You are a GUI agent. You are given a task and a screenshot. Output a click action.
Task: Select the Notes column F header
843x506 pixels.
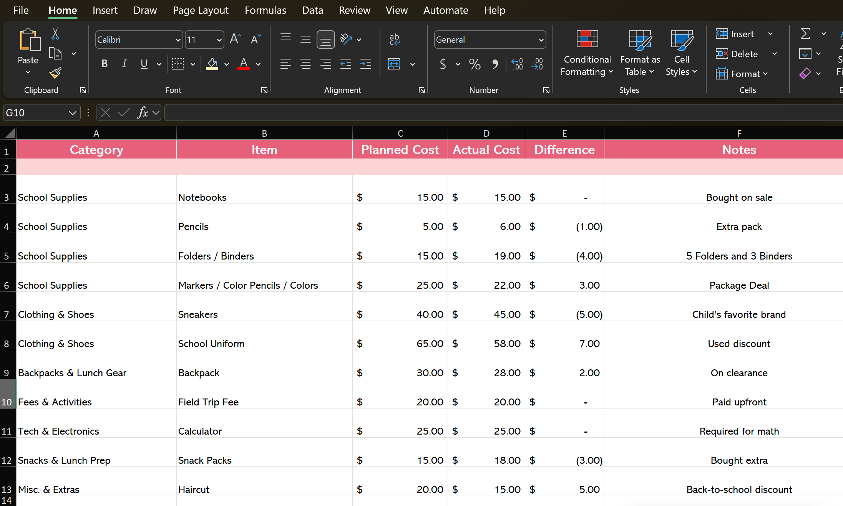pos(739,133)
